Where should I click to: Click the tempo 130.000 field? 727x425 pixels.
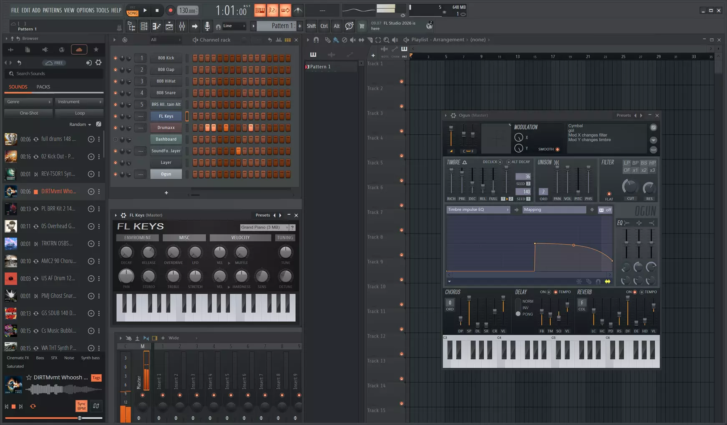tap(188, 10)
